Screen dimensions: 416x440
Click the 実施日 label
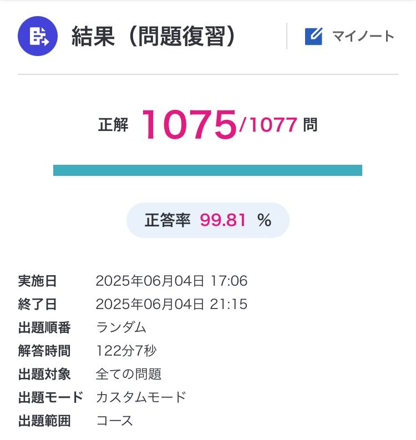pos(38,281)
